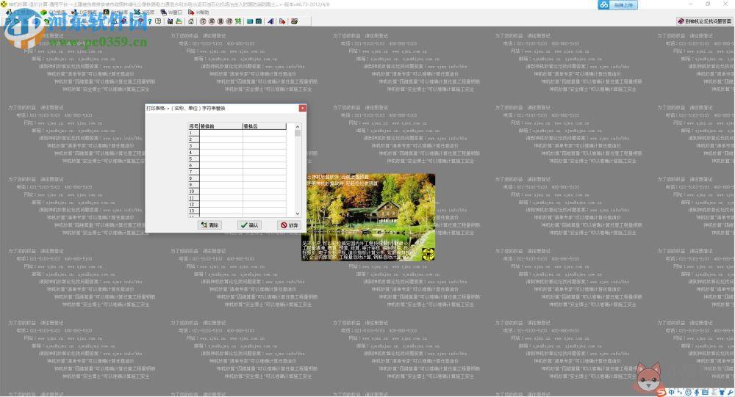Confirm with the 确认 button

click(x=249, y=225)
